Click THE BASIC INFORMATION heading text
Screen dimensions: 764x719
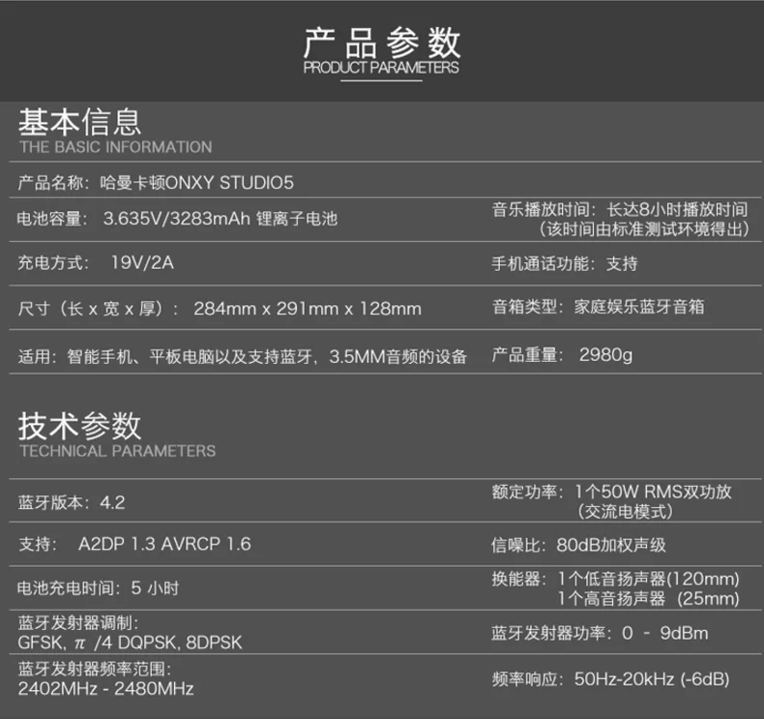click(116, 147)
